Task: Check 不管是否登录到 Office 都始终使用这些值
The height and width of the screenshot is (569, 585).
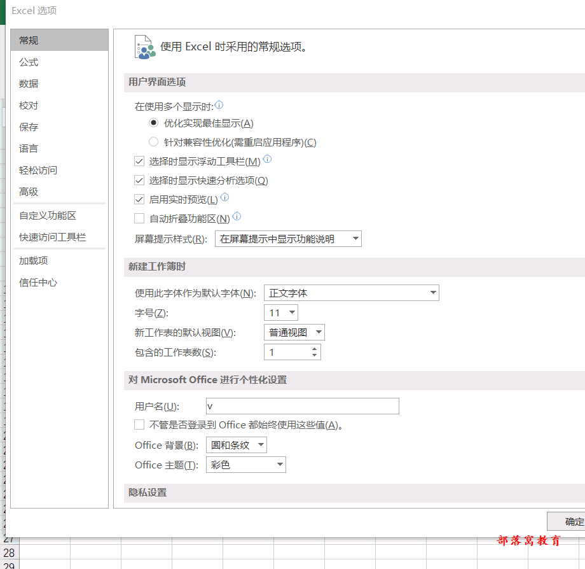Action: (139, 425)
